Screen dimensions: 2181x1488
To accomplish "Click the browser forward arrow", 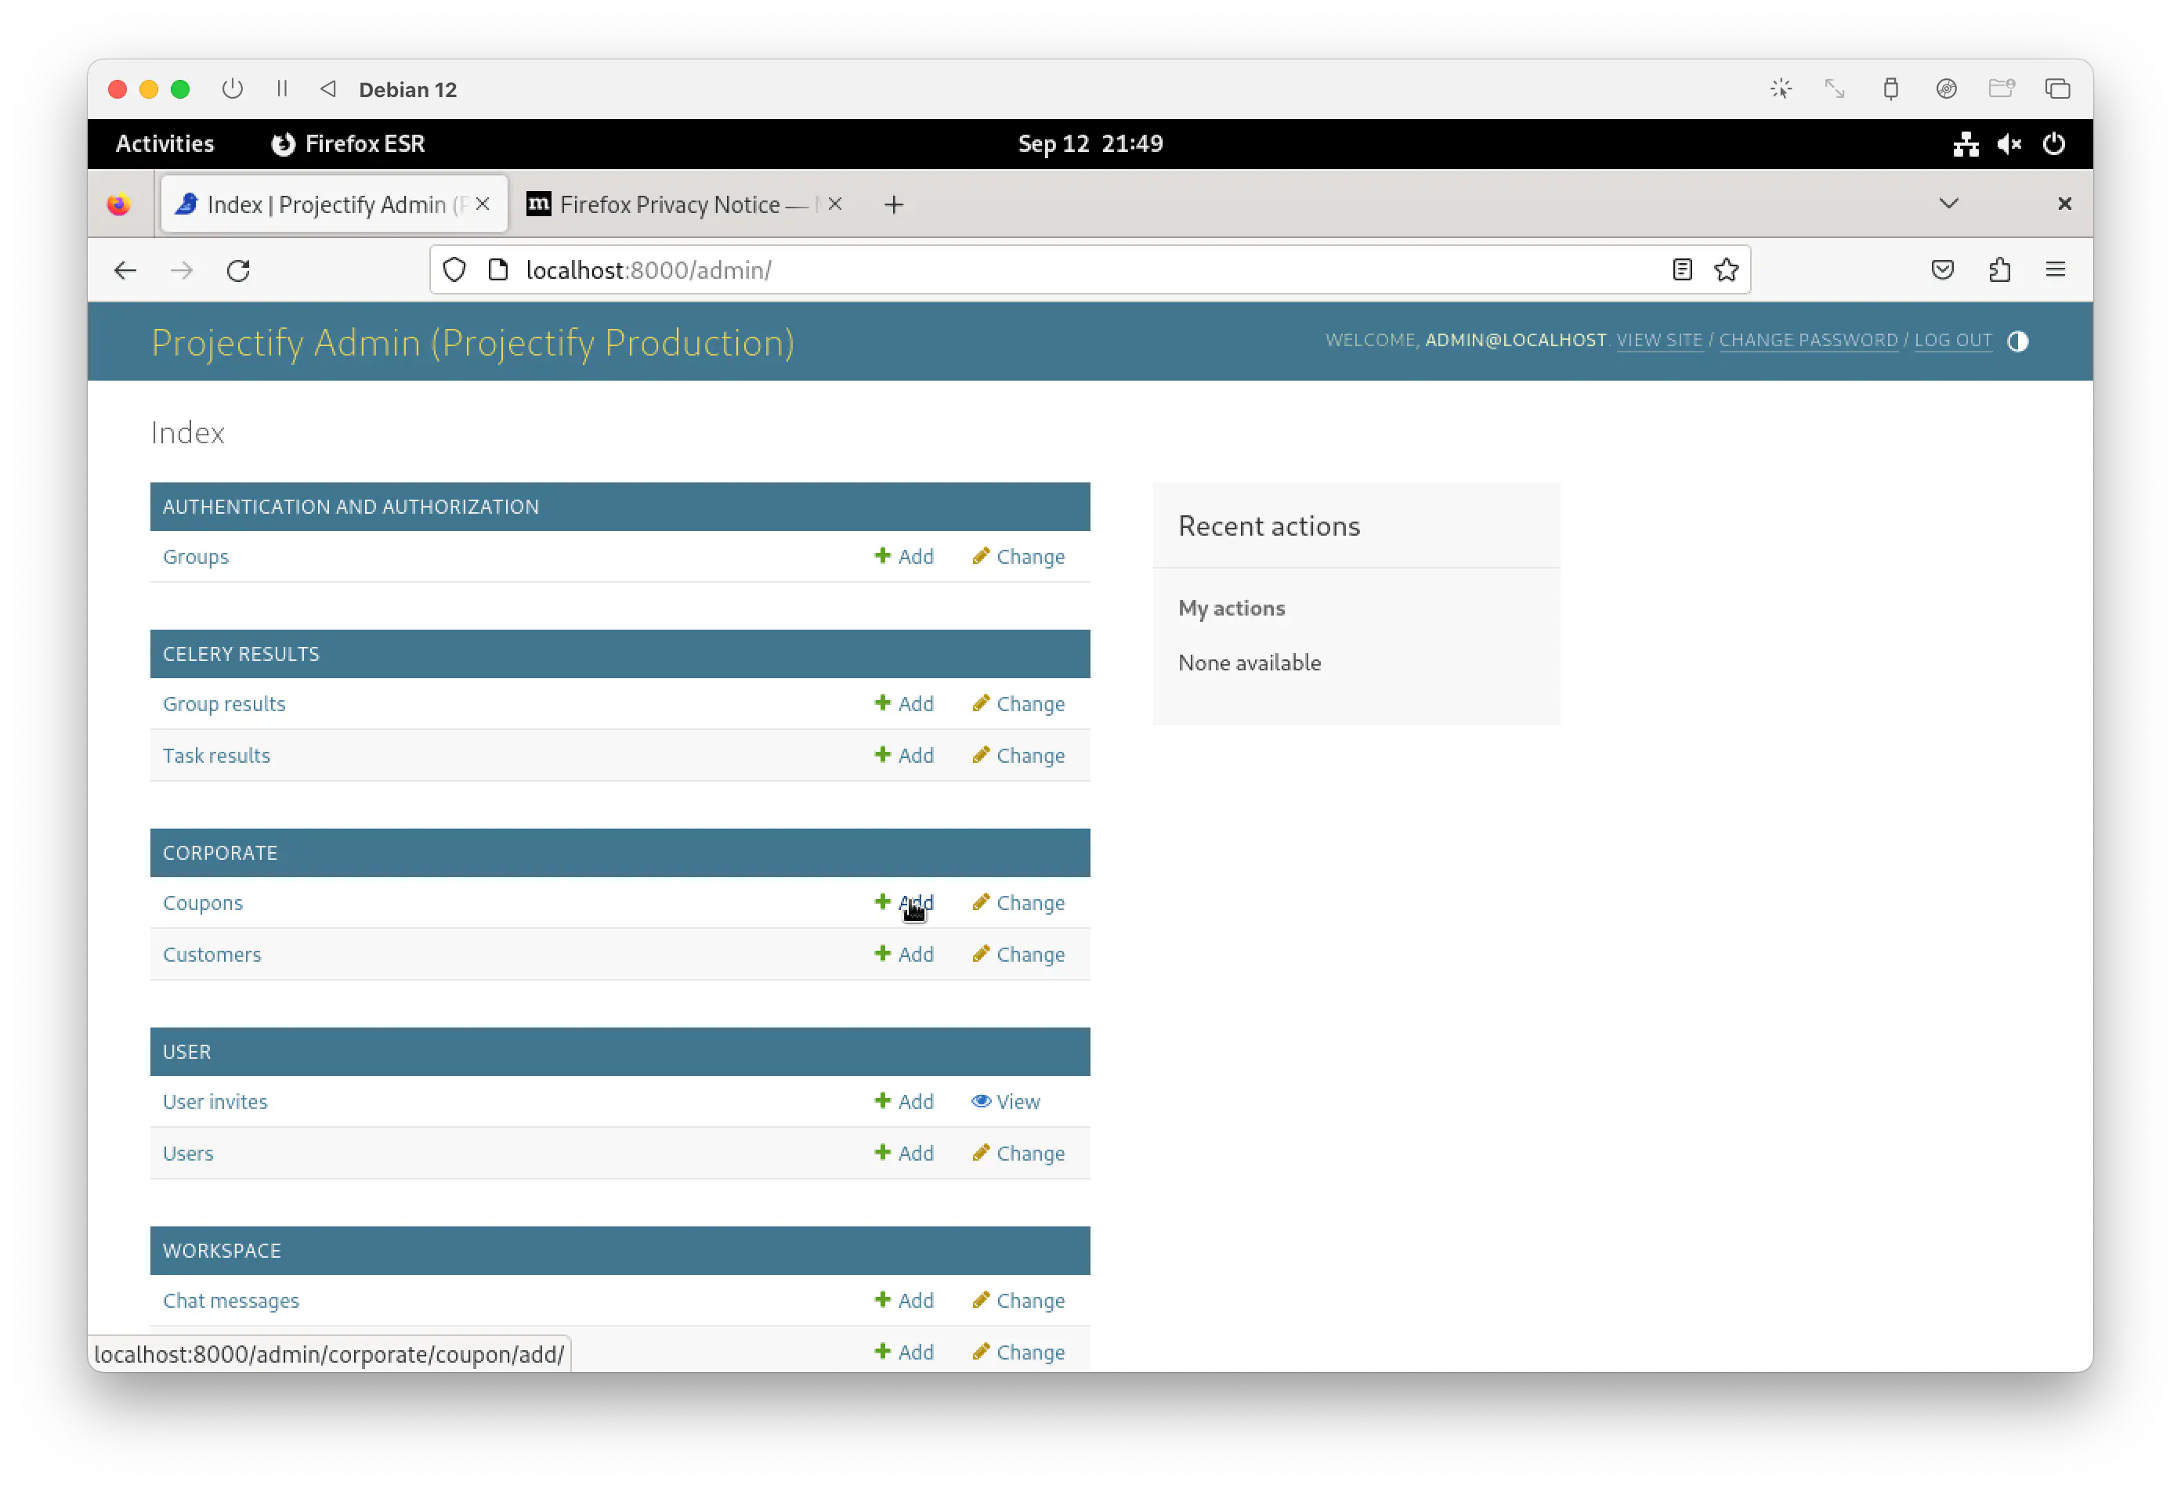I will point(181,270).
